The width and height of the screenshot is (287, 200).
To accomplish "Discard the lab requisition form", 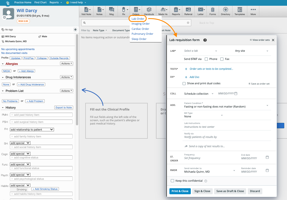I will coord(255,191).
